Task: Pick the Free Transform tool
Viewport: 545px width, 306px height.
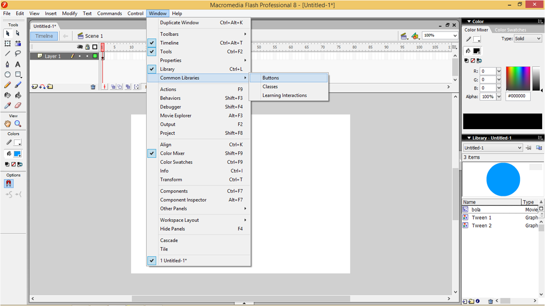Action: pos(7,43)
